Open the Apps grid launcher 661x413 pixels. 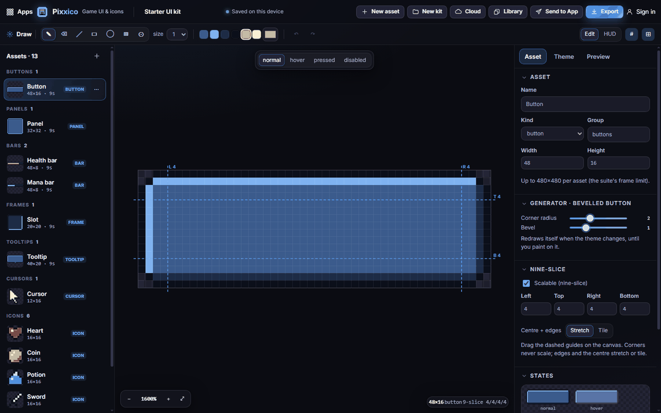[x=20, y=12]
